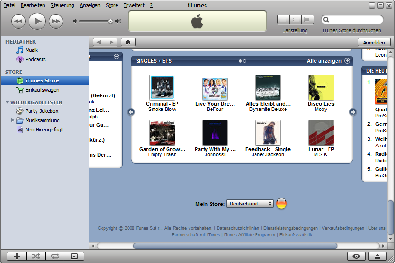Click the Anmelden button
The image size is (395, 263).
coord(374,42)
